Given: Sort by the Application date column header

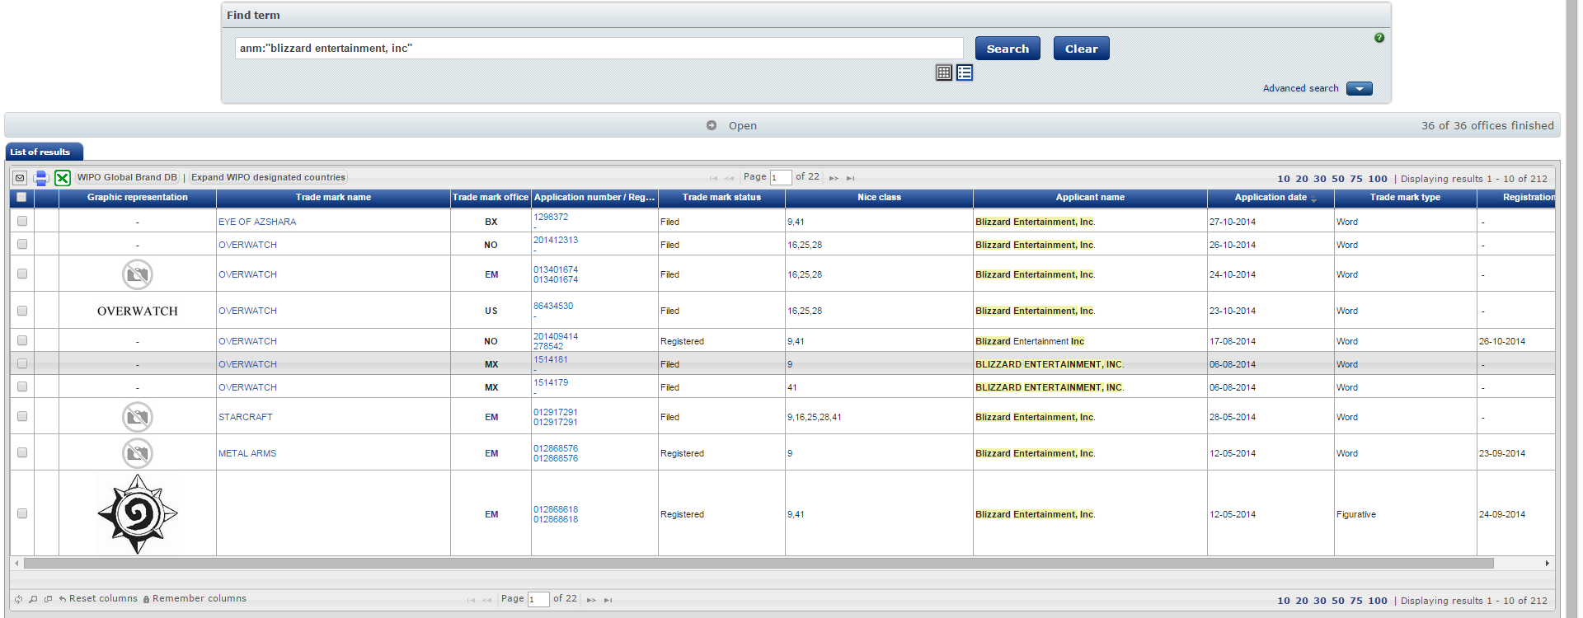Looking at the screenshot, I should click(x=1271, y=198).
